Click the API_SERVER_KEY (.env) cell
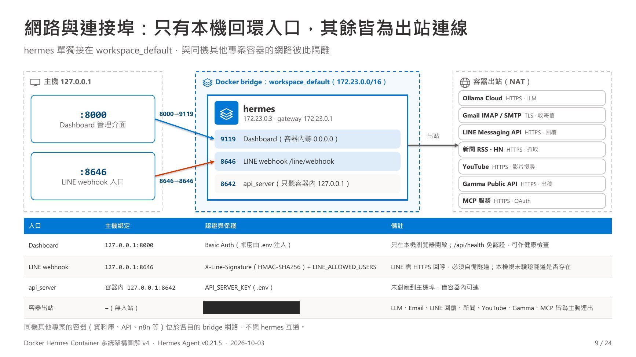Image resolution: width=636 pixels, height=357 pixels. point(239,287)
